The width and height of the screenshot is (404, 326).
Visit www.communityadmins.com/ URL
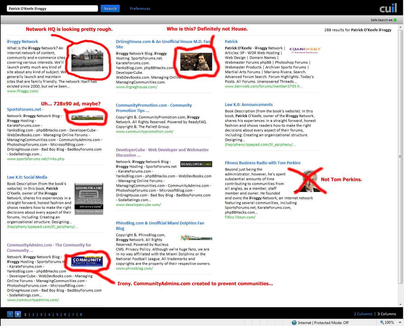[33, 300]
